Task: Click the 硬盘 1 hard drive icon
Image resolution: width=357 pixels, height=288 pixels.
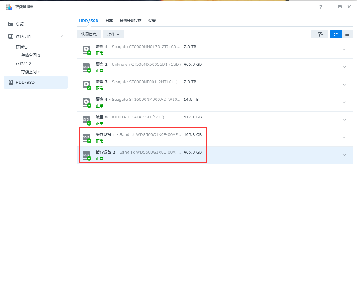Action: [x=86, y=50]
